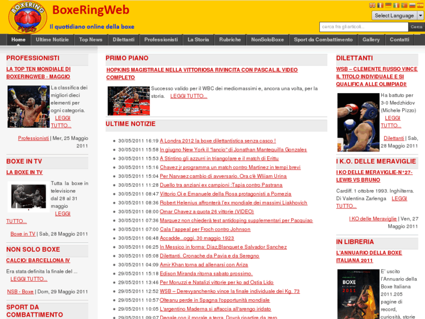Open Professionisti category link dated 25 Maggio
The width and height of the screenshot is (425, 319).
click(x=33, y=138)
